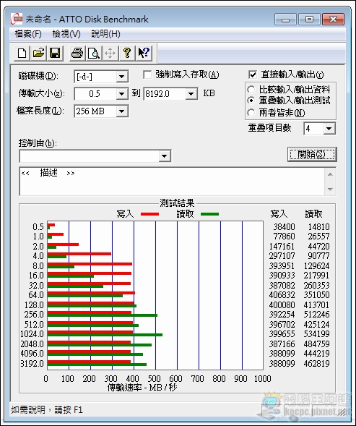This screenshot has width=356, height=426.
Task: Click the yellow question mark Help icon
Action: pos(127,53)
